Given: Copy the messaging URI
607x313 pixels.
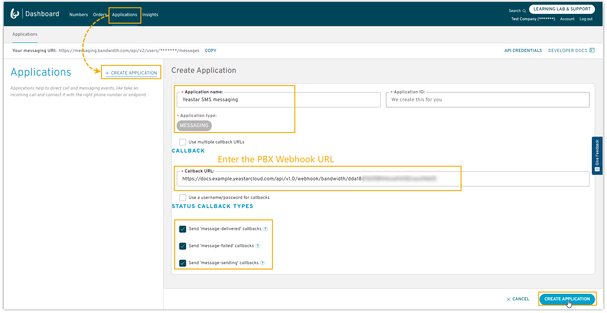Looking at the screenshot, I should [210, 51].
